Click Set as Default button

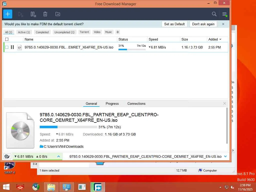(174, 24)
